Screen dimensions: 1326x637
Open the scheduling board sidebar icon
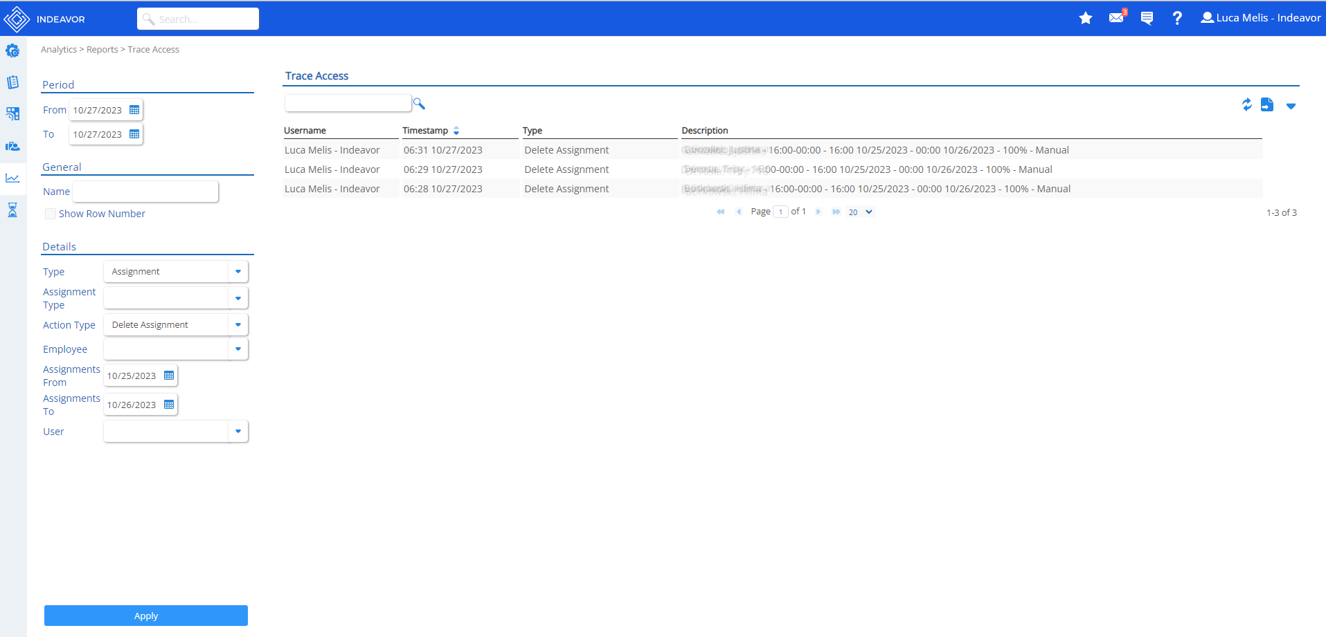(x=12, y=113)
